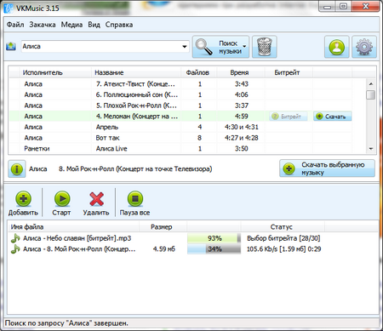Image resolution: width=383 pixels, height=331 pixels.
Task: Open the Медиа menu
Action: click(71, 25)
